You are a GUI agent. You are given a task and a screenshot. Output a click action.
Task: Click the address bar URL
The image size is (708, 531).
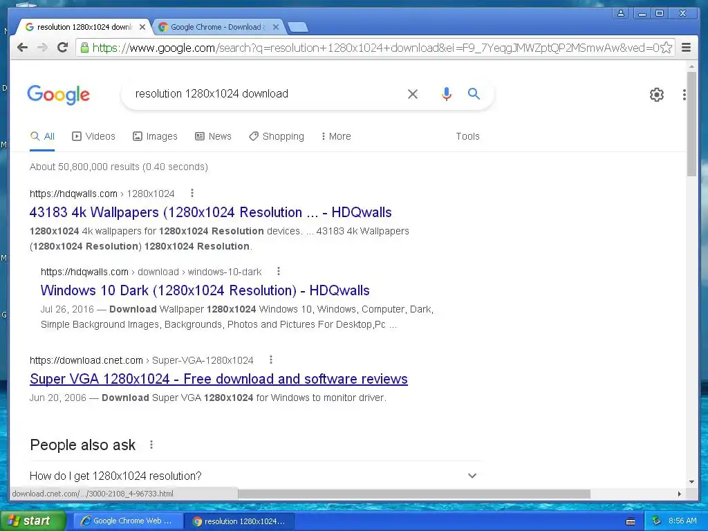(x=375, y=48)
